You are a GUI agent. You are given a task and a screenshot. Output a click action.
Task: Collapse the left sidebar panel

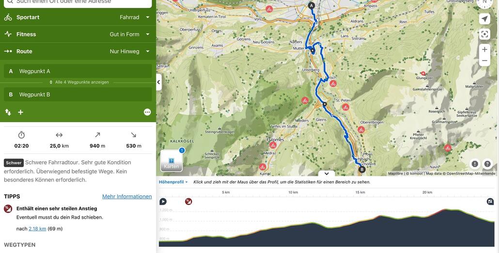pos(159,82)
